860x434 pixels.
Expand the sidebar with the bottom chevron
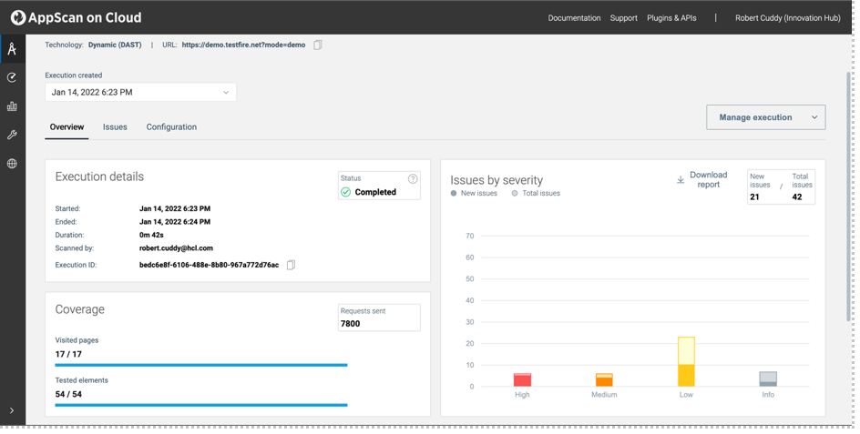[x=12, y=410]
